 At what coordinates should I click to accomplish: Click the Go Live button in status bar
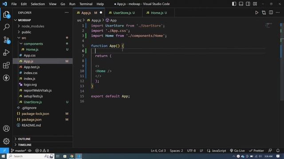tap(237, 151)
